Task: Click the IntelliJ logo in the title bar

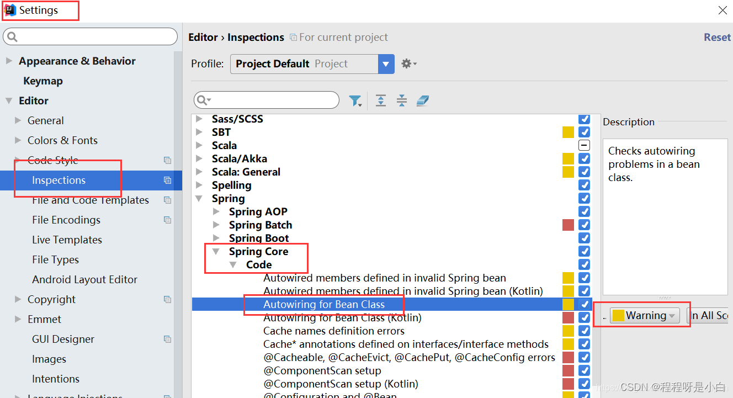Action: point(10,10)
